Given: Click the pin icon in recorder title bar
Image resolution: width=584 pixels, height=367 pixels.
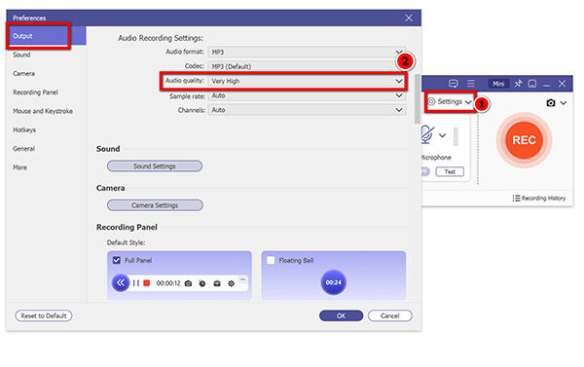Looking at the screenshot, I should (518, 84).
